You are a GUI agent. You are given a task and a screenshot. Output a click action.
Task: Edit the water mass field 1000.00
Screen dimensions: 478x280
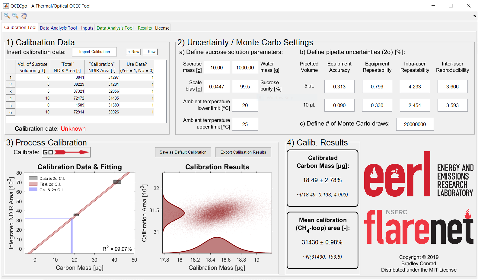pyautogui.click(x=245, y=68)
